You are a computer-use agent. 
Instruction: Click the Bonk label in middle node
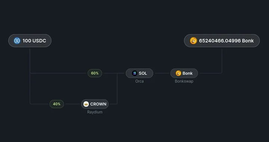188,73
